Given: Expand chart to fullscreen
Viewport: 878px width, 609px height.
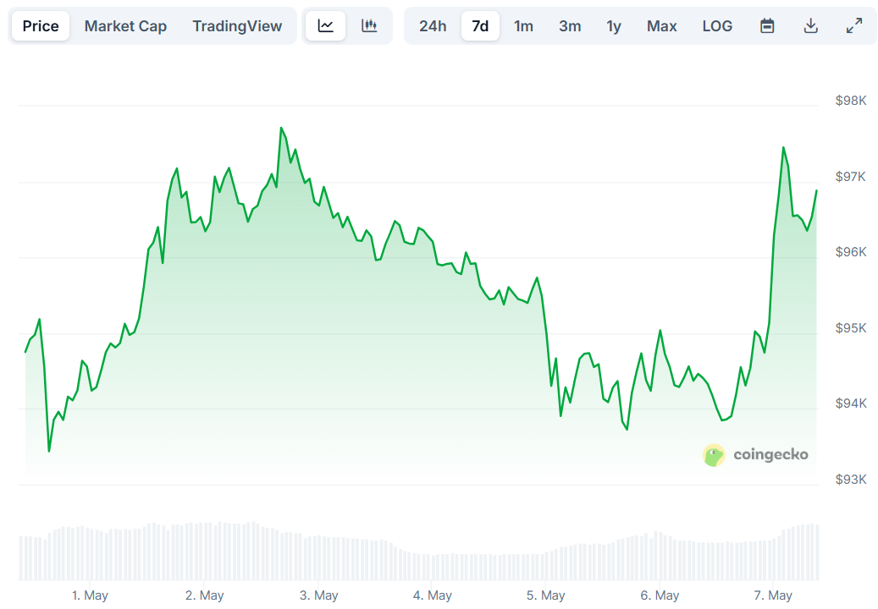Looking at the screenshot, I should pos(853,25).
